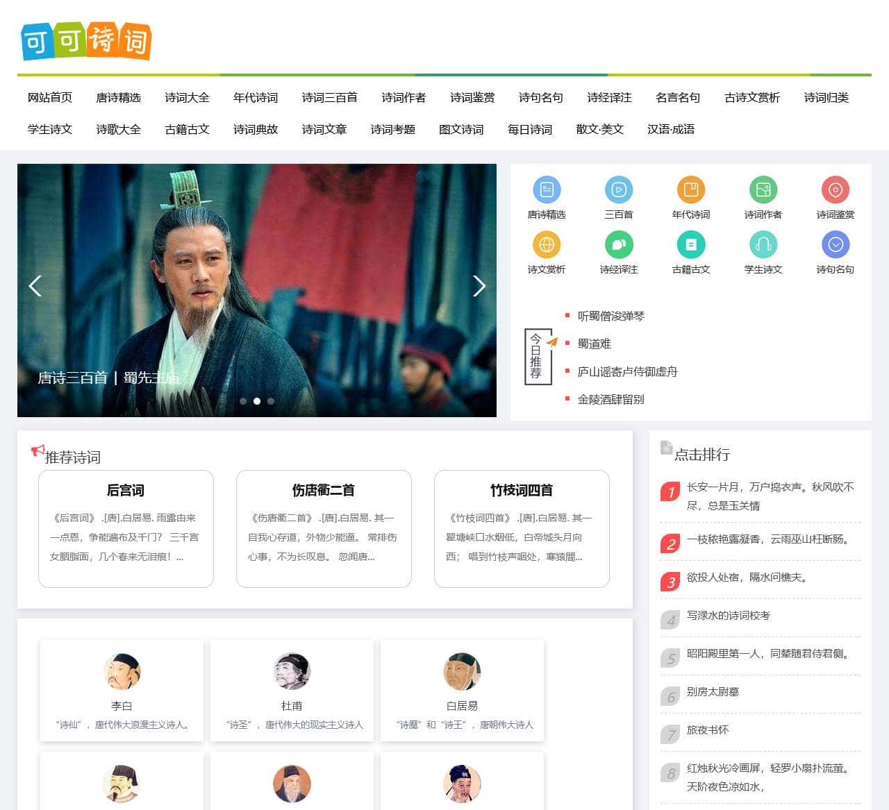Screen dimensions: 889x810
Task: Click the 年代诗词 calendar icon
Action: [x=691, y=188]
